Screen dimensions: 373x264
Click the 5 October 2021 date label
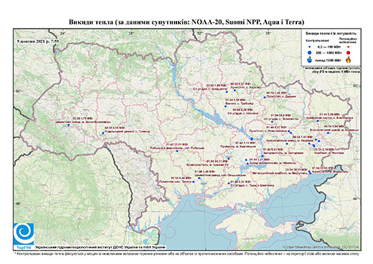(x=38, y=41)
